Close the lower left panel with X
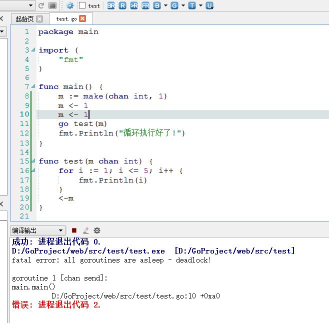329x323 pixels. tap(1, 204)
